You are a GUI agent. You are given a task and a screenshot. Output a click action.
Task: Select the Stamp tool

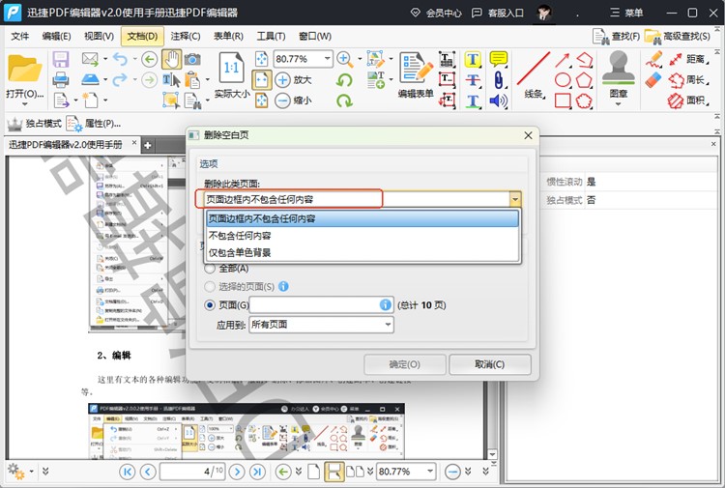pyautogui.click(x=619, y=74)
